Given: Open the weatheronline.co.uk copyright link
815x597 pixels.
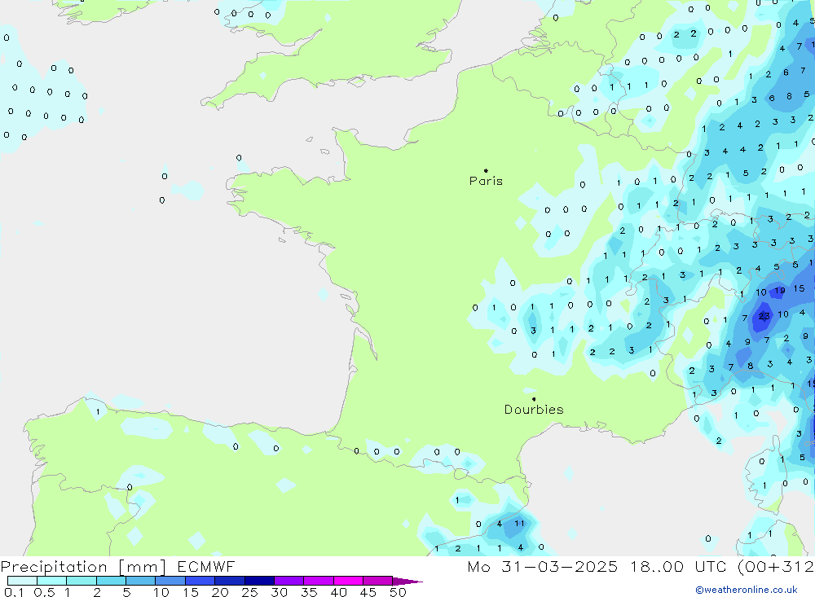Looking at the screenshot, I should [x=746, y=590].
